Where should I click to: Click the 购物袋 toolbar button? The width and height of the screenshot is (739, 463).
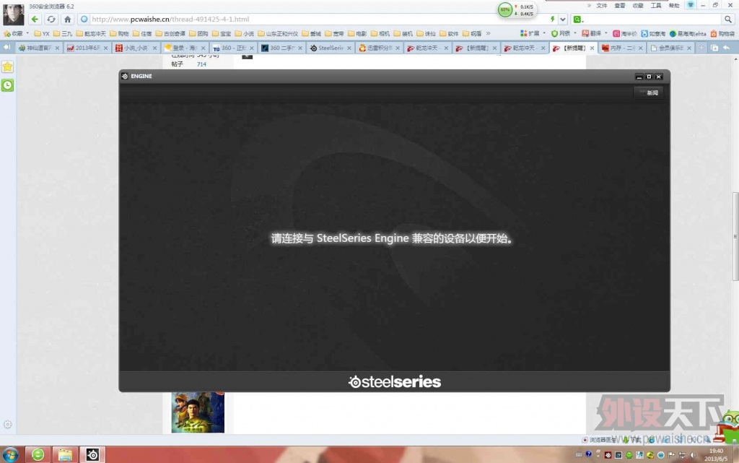tap(722, 33)
